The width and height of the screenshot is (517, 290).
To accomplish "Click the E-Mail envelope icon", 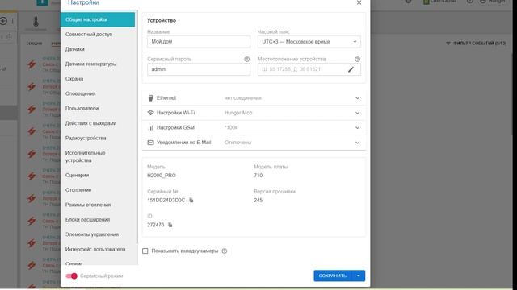I will coord(150,143).
